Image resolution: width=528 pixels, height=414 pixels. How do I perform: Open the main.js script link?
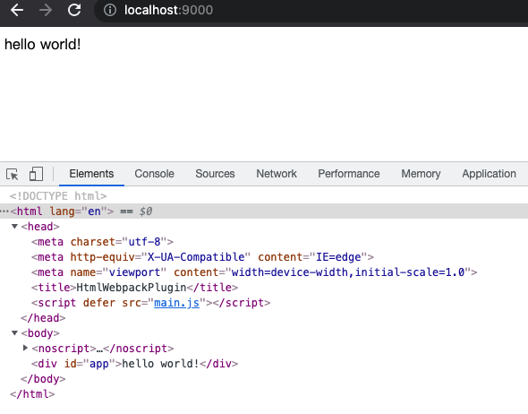[176, 303]
